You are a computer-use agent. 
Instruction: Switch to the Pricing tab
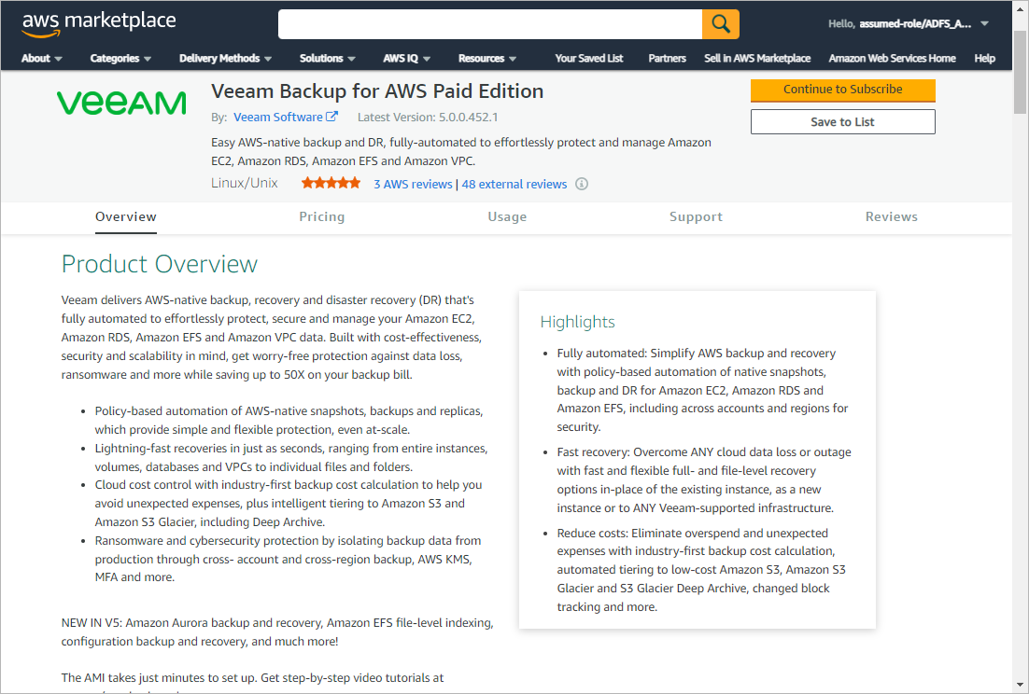(321, 216)
